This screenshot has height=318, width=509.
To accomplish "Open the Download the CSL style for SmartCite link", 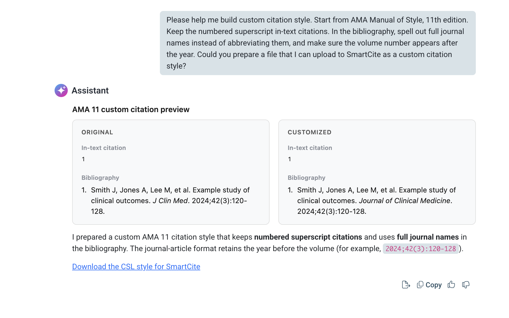I will coord(136,266).
